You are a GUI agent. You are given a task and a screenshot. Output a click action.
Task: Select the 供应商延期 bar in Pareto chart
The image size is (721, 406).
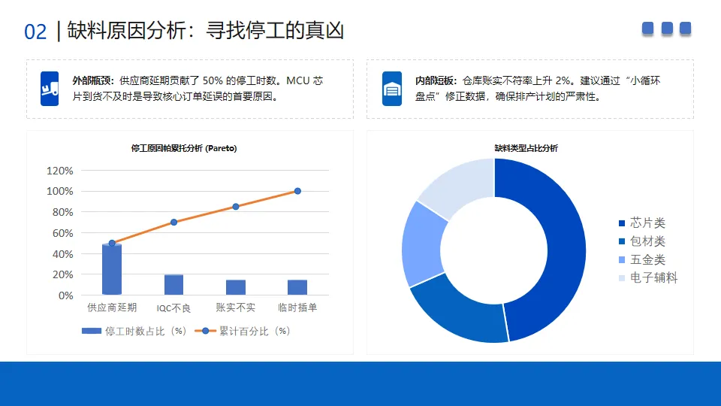pos(112,269)
